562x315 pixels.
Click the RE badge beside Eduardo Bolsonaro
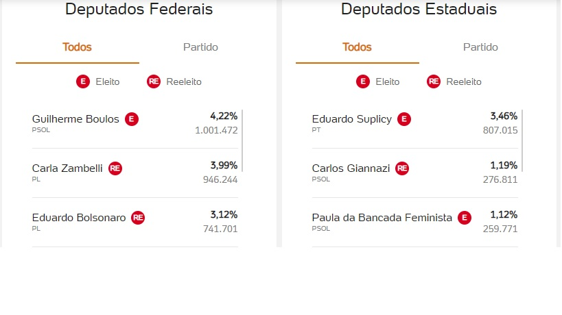[138, 218]
